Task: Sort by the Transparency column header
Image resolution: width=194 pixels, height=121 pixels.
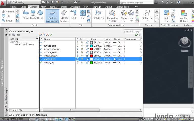Action: tap(131, 39)
